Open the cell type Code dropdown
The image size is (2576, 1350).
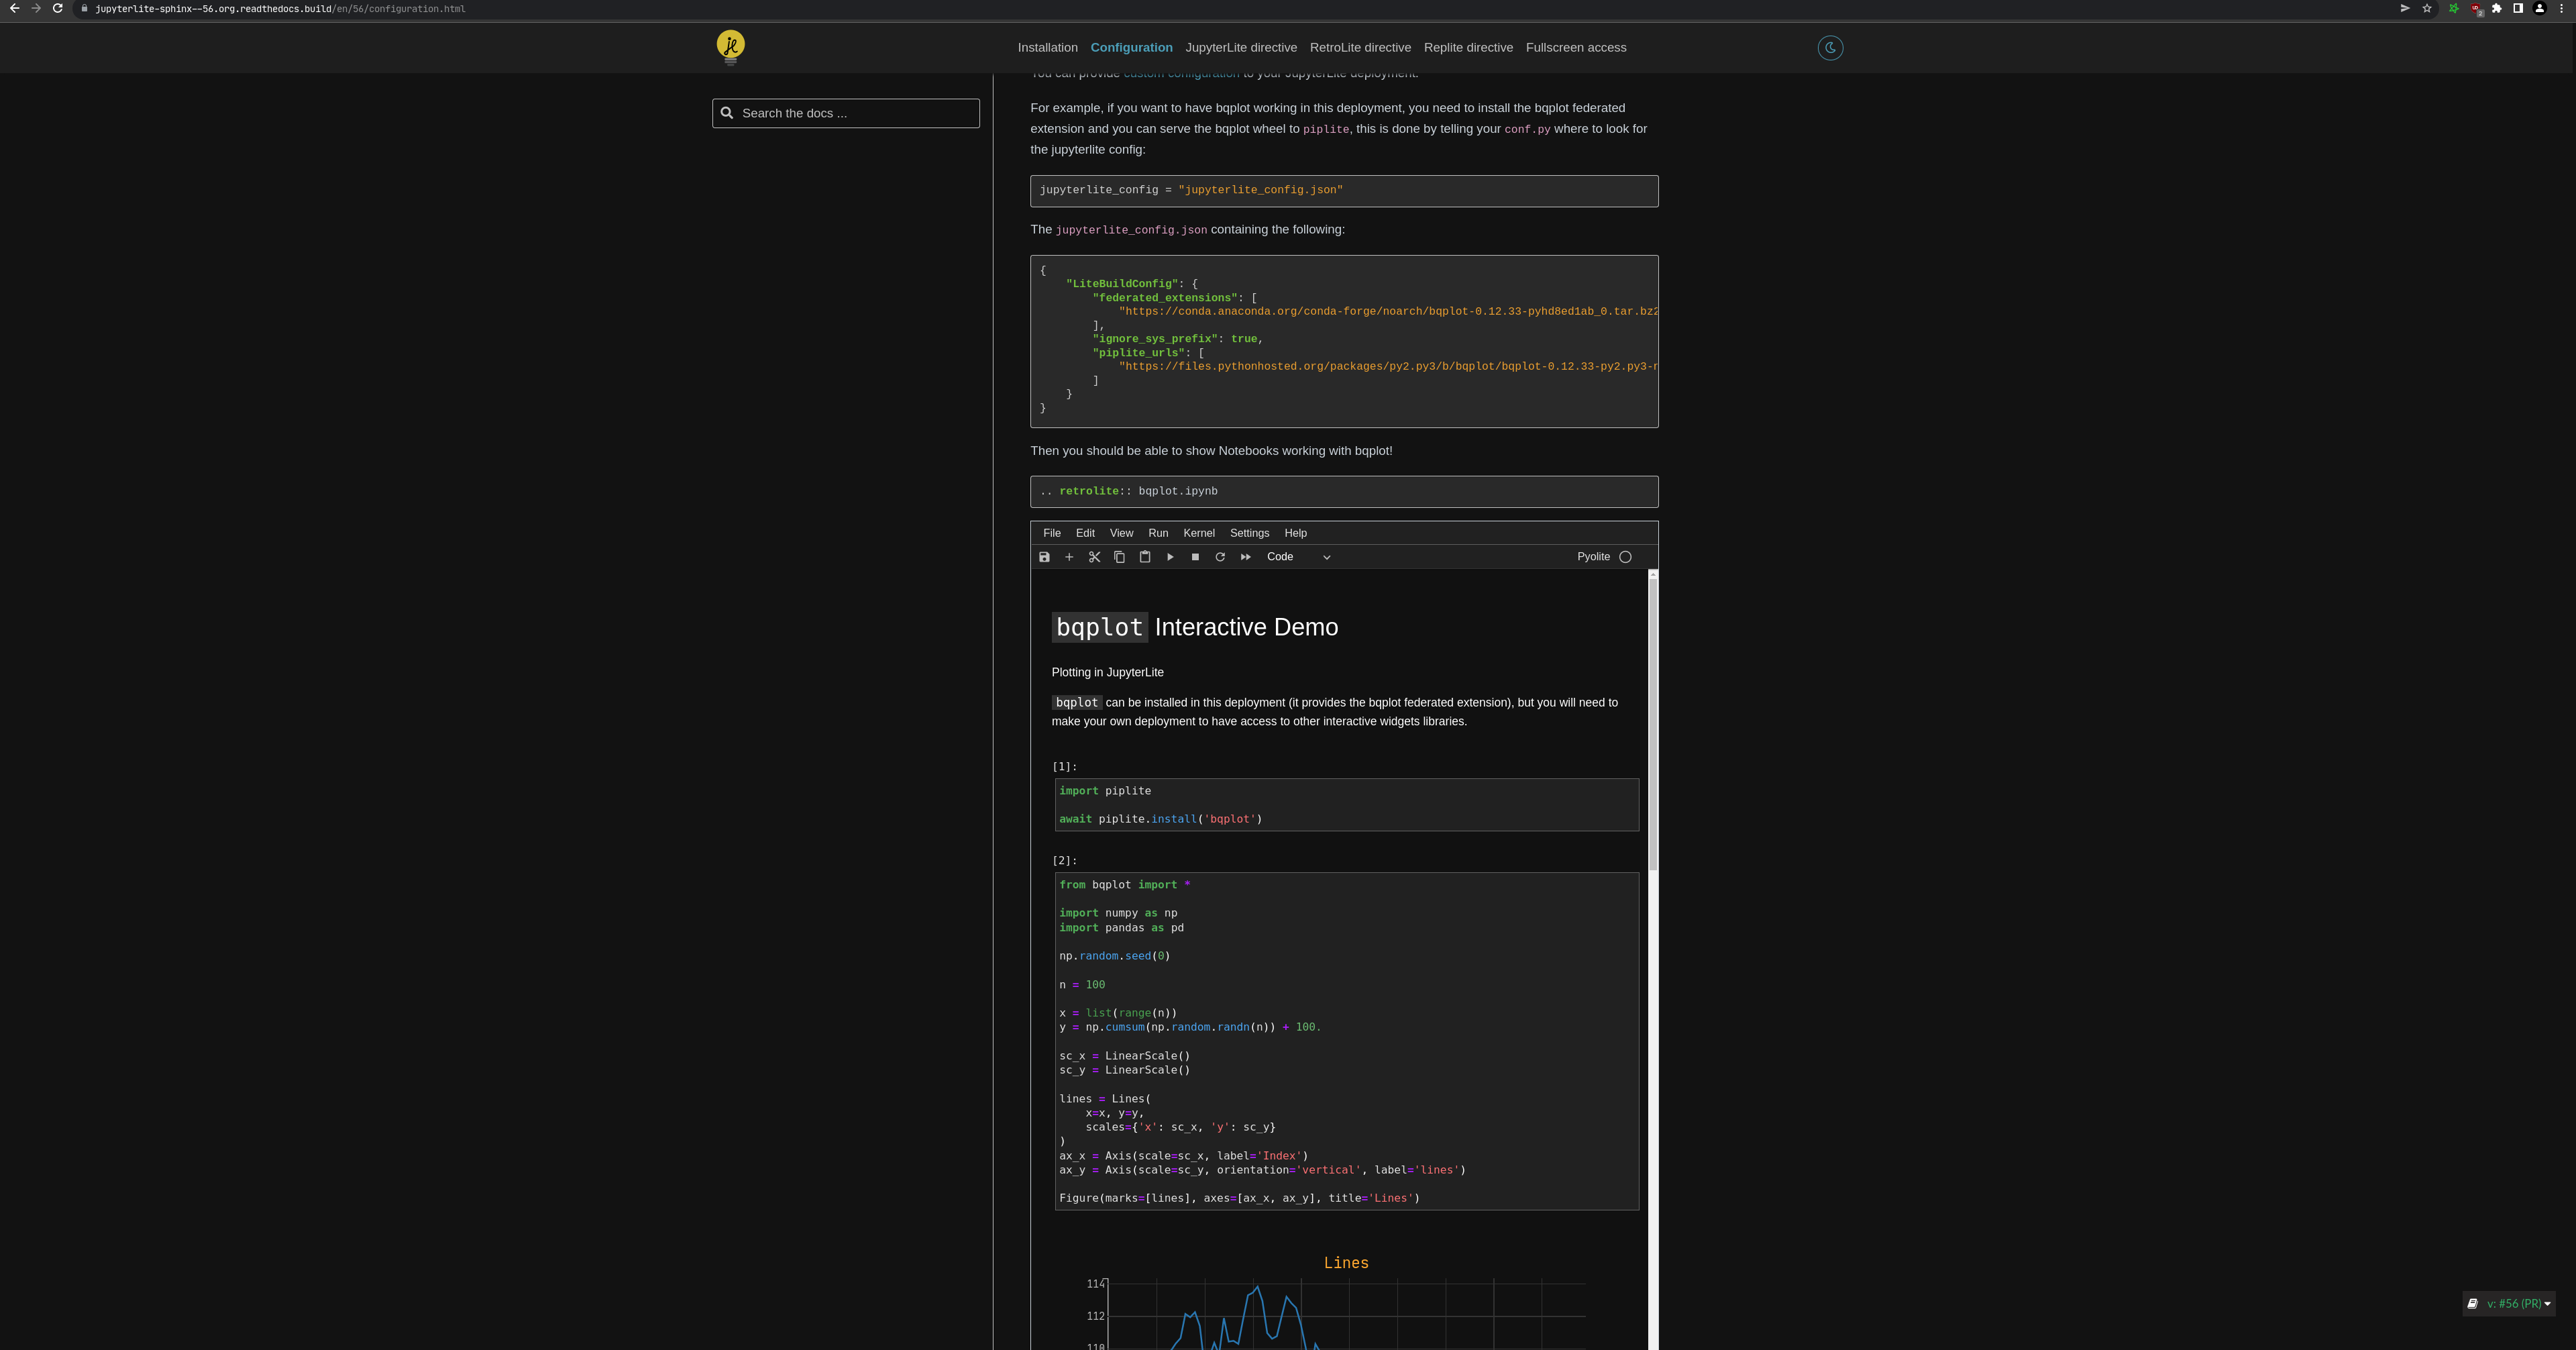point(1298,557)
